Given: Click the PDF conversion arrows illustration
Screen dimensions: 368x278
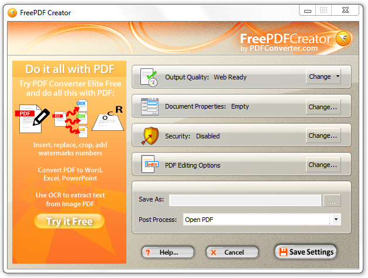Looking at the screenshot, I should coord(71,119).
